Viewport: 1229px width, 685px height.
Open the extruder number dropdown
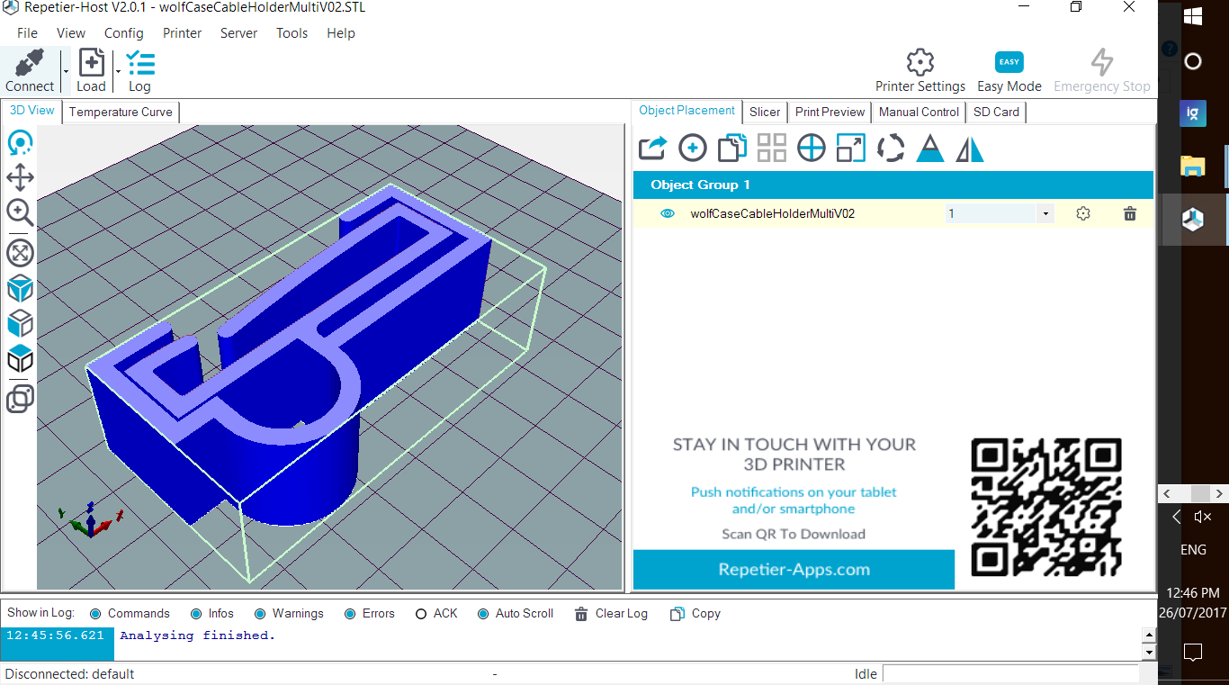pos(1045,214)
